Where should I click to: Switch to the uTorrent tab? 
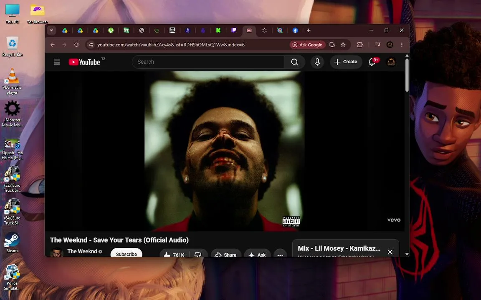tap(111, 30)
